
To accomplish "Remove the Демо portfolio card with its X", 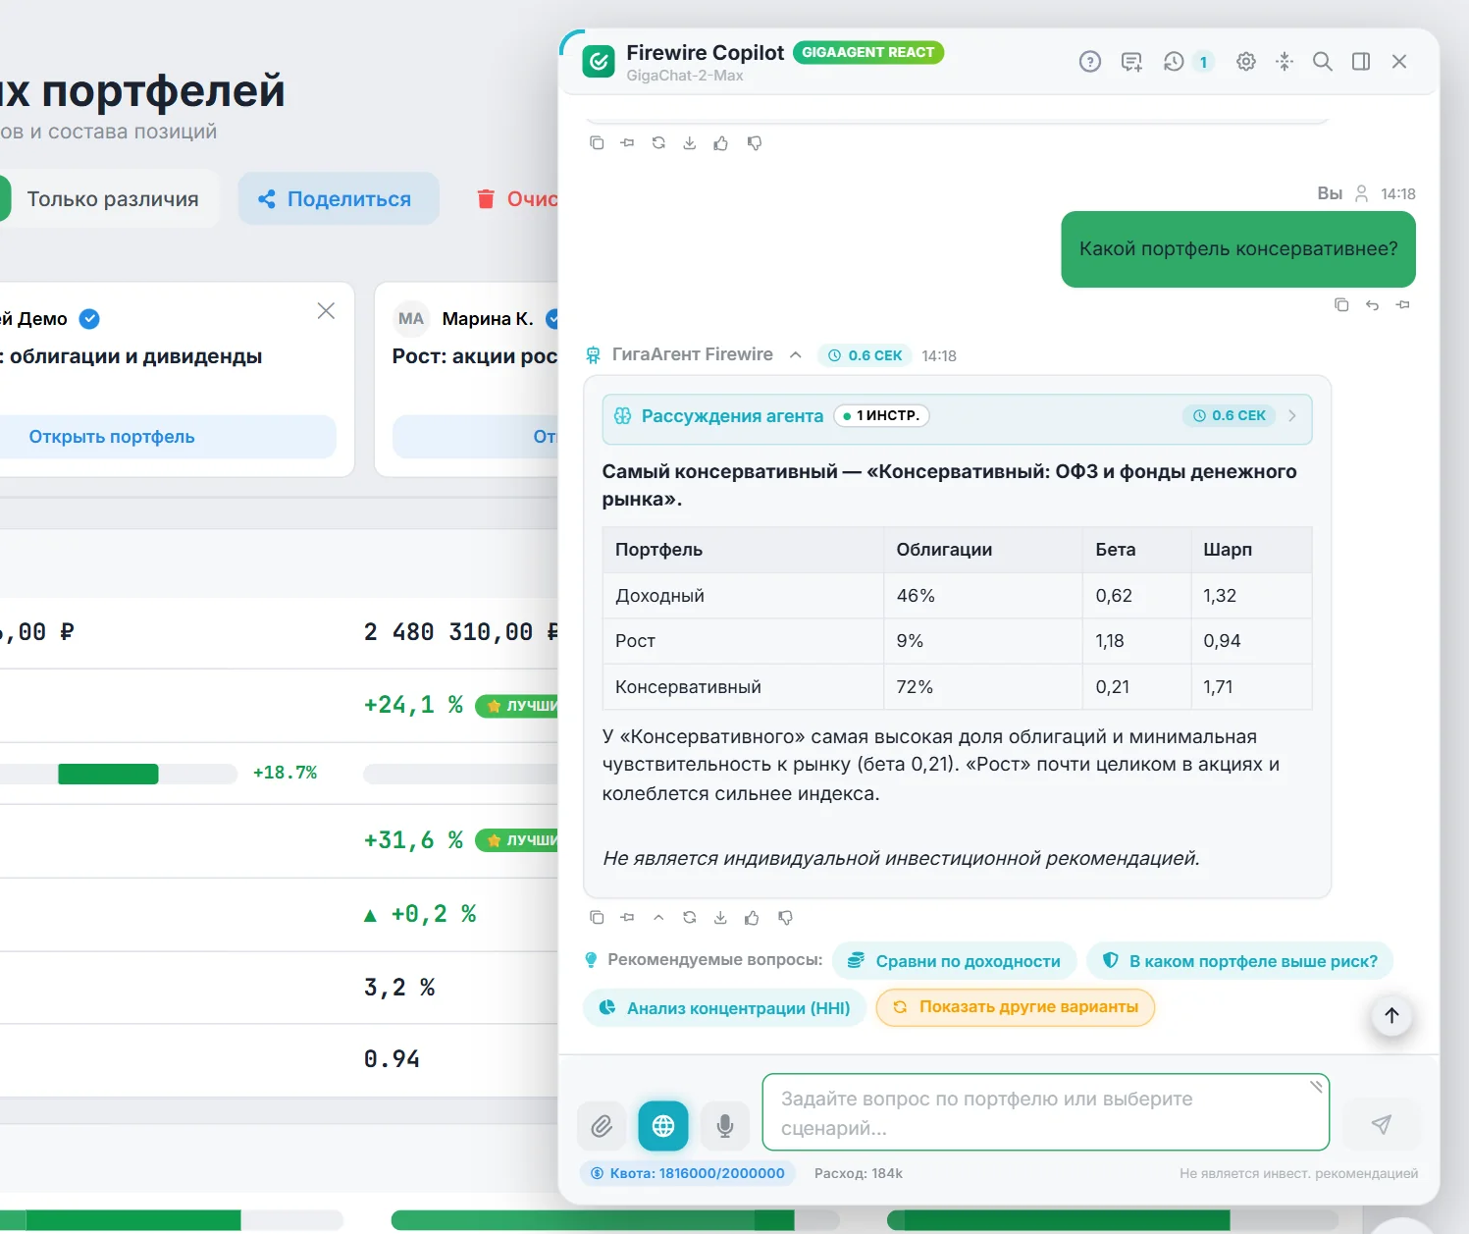I will (x=327, y=311).
